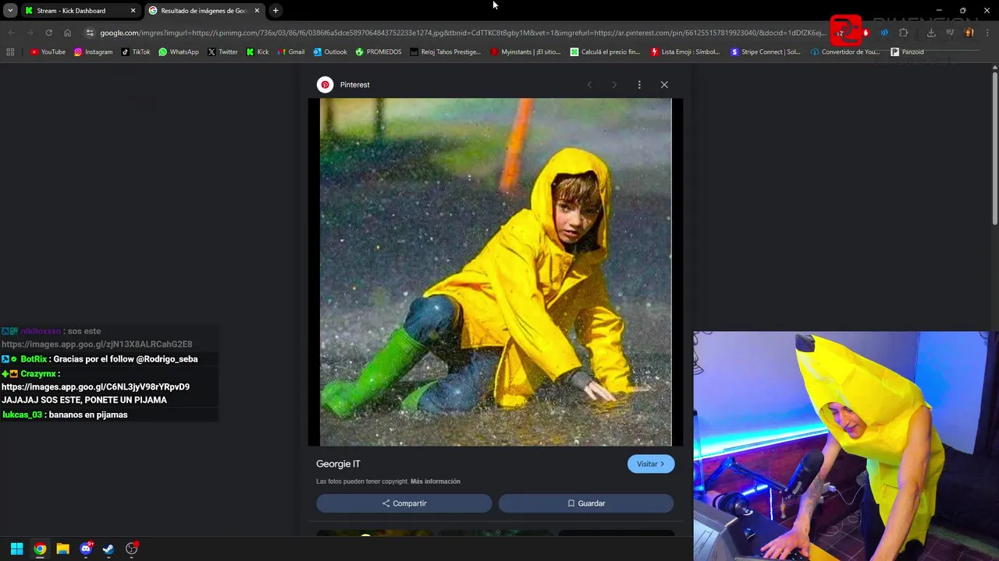The image size is (999, 561).
Task: Open Chrome from the taskbar
Action: 40,549
